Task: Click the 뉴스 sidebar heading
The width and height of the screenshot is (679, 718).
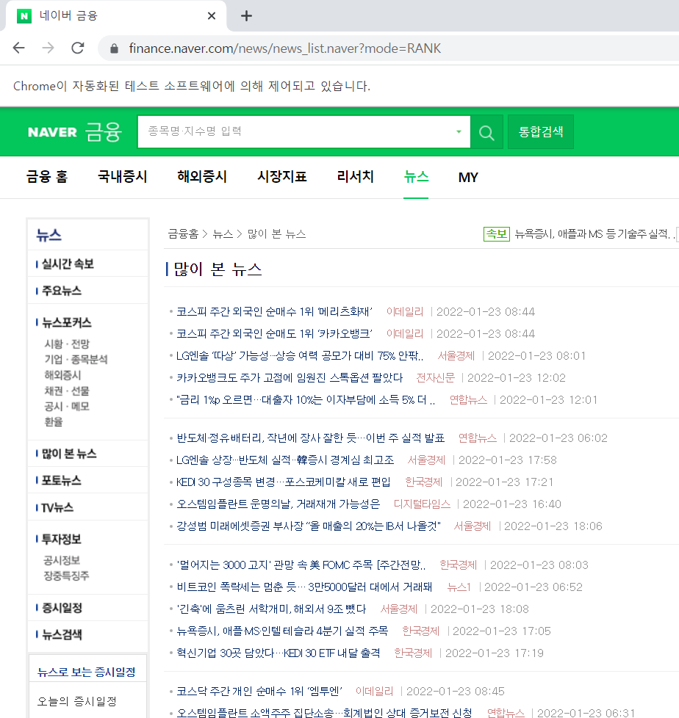Action: [48, 236]
